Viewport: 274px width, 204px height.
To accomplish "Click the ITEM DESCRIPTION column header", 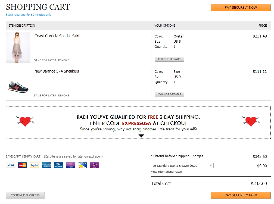I will [22, 26].
